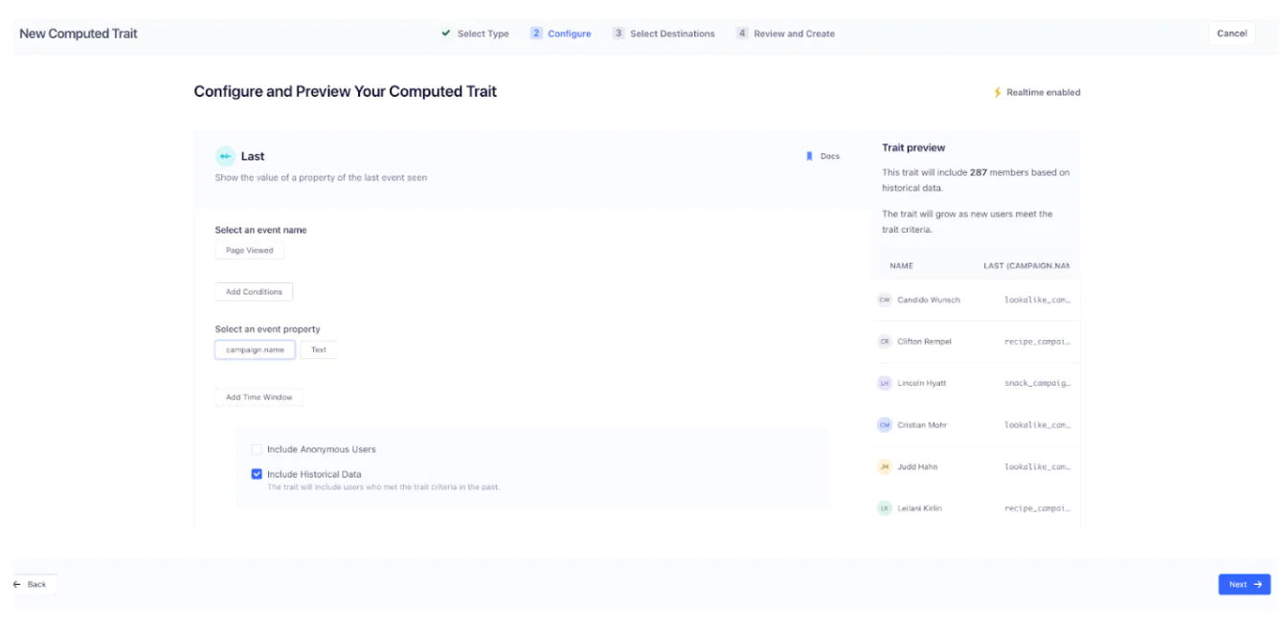The image size is (1283, 629).
Task: Click Clifton Rempel's CR avatar
Action: tap(884, 342)
